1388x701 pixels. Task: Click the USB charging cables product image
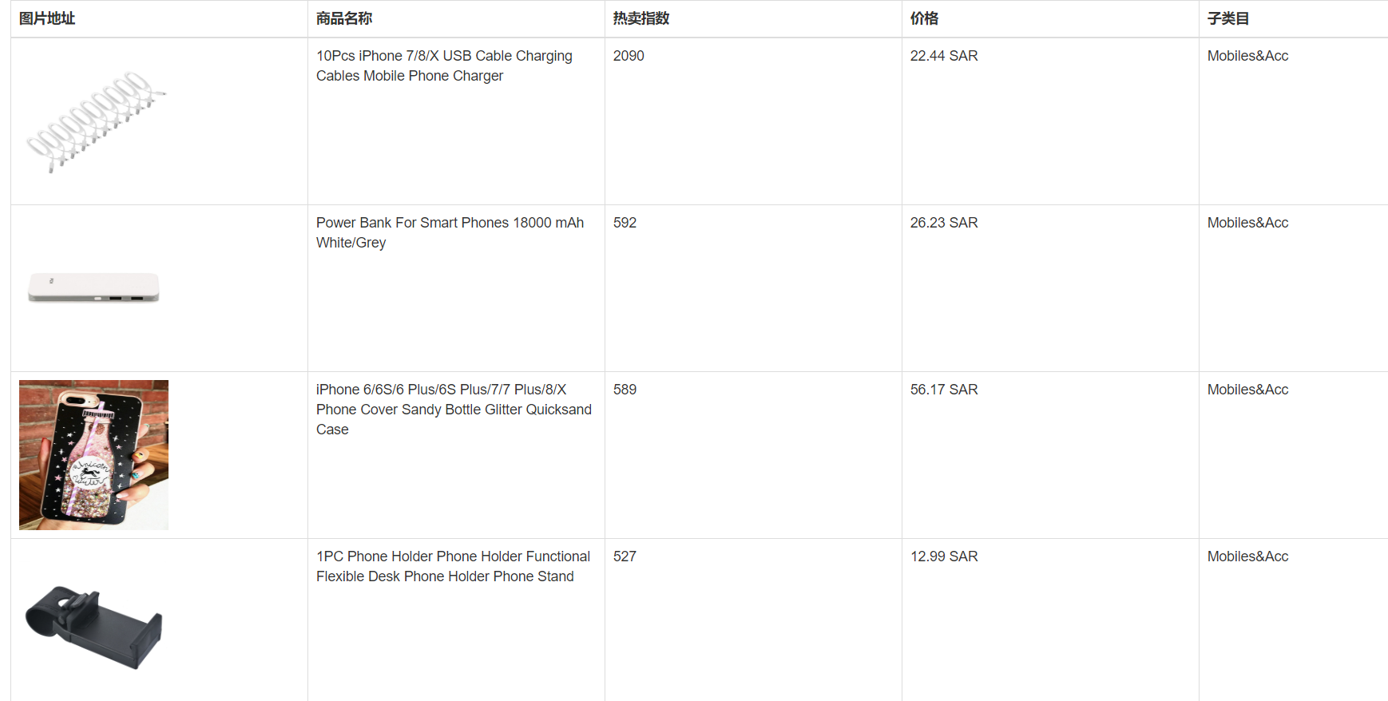(94, 121)
